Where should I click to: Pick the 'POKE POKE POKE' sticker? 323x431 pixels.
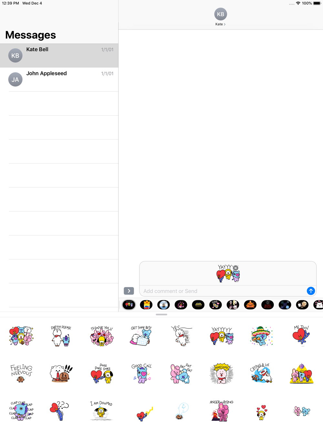click(x=101, y=373)
